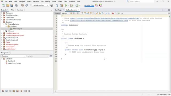171x96 pixels.
Task: Switch editor to History view
Action: [x=65, y=13]
